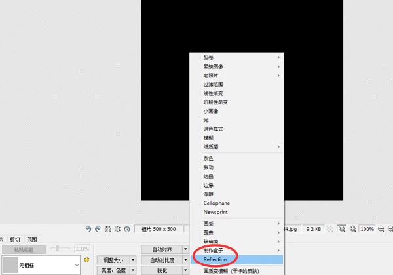Click the 自动对齐 button
Image resolution: width=393 pixels, height=275 pixels.
coord(162,249)
